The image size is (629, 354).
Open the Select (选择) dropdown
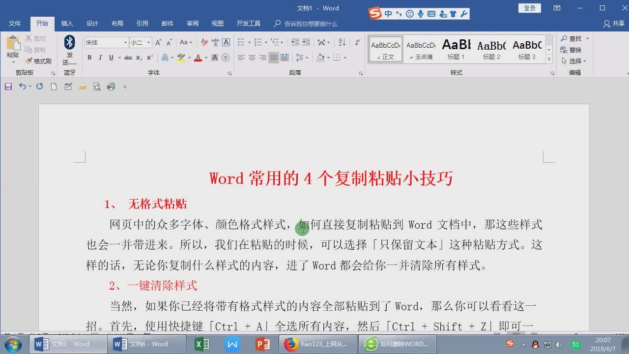click(574, 61)
